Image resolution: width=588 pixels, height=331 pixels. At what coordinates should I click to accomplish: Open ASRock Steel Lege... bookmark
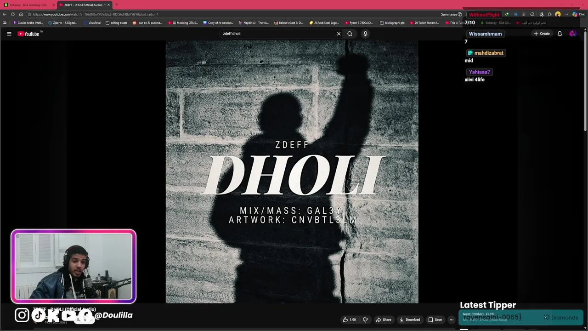(x=324, y=23)
